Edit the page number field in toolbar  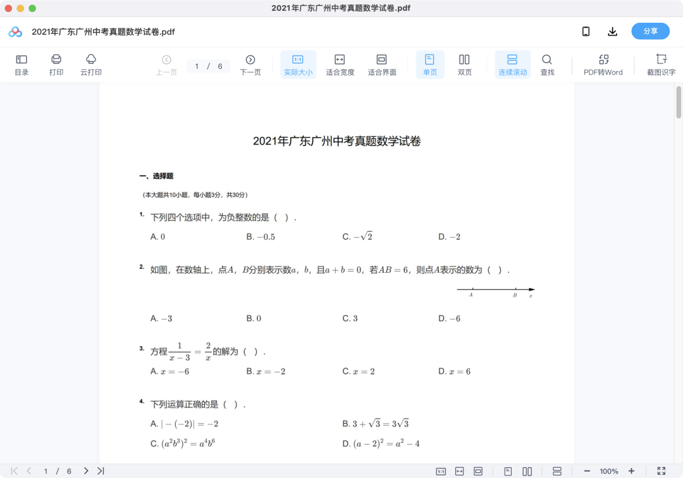[x=209, y=66]
